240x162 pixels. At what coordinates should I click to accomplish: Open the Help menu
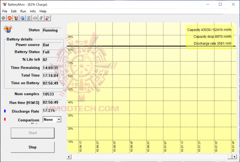point(43,11)
